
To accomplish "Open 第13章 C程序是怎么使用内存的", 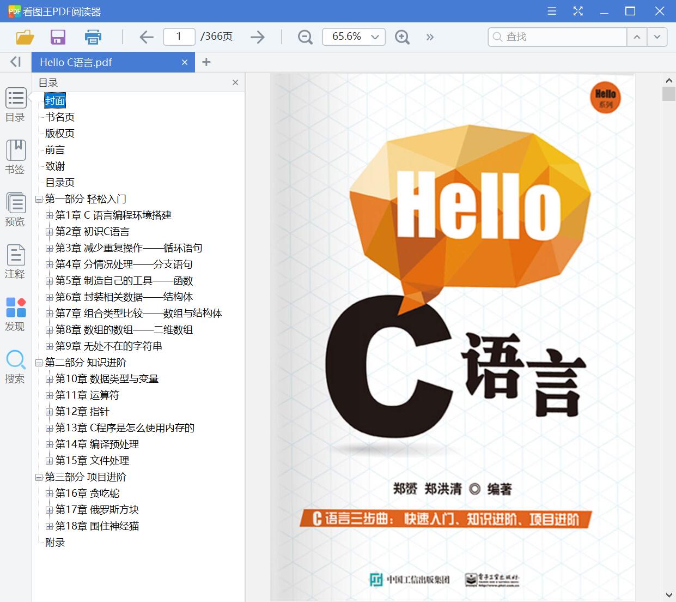I will click(125, 428).
